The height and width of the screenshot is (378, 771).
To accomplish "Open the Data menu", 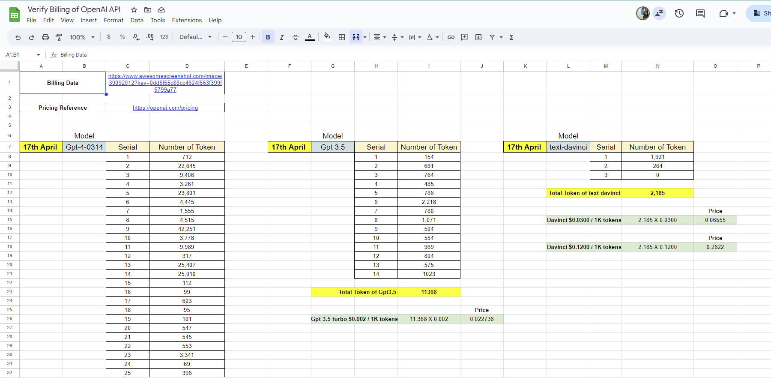I will pos(137,20).
